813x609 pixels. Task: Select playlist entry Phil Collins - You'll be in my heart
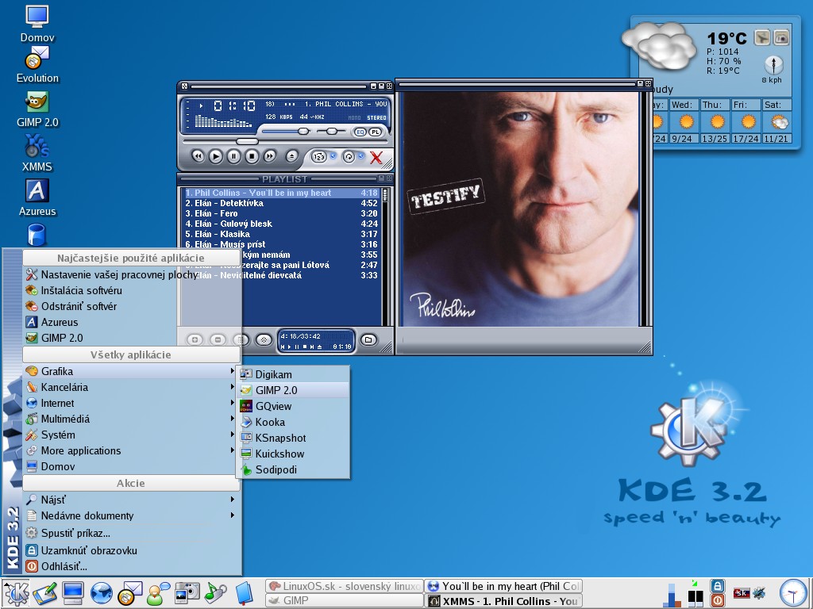[282, 193]
